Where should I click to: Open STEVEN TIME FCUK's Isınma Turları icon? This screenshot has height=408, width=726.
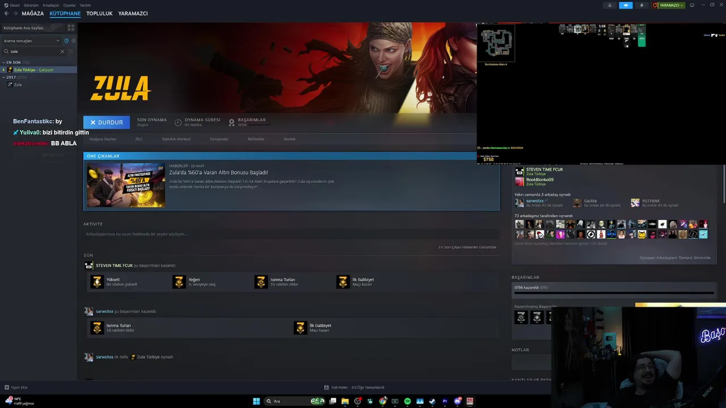[x=261, y=282]
